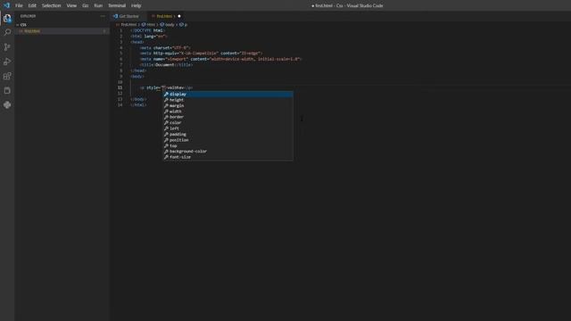Image resolution: width=571 pixels, height=321 pixels.
Task: Click the p breadcrumb segment
Action: (x=183, y=25)
